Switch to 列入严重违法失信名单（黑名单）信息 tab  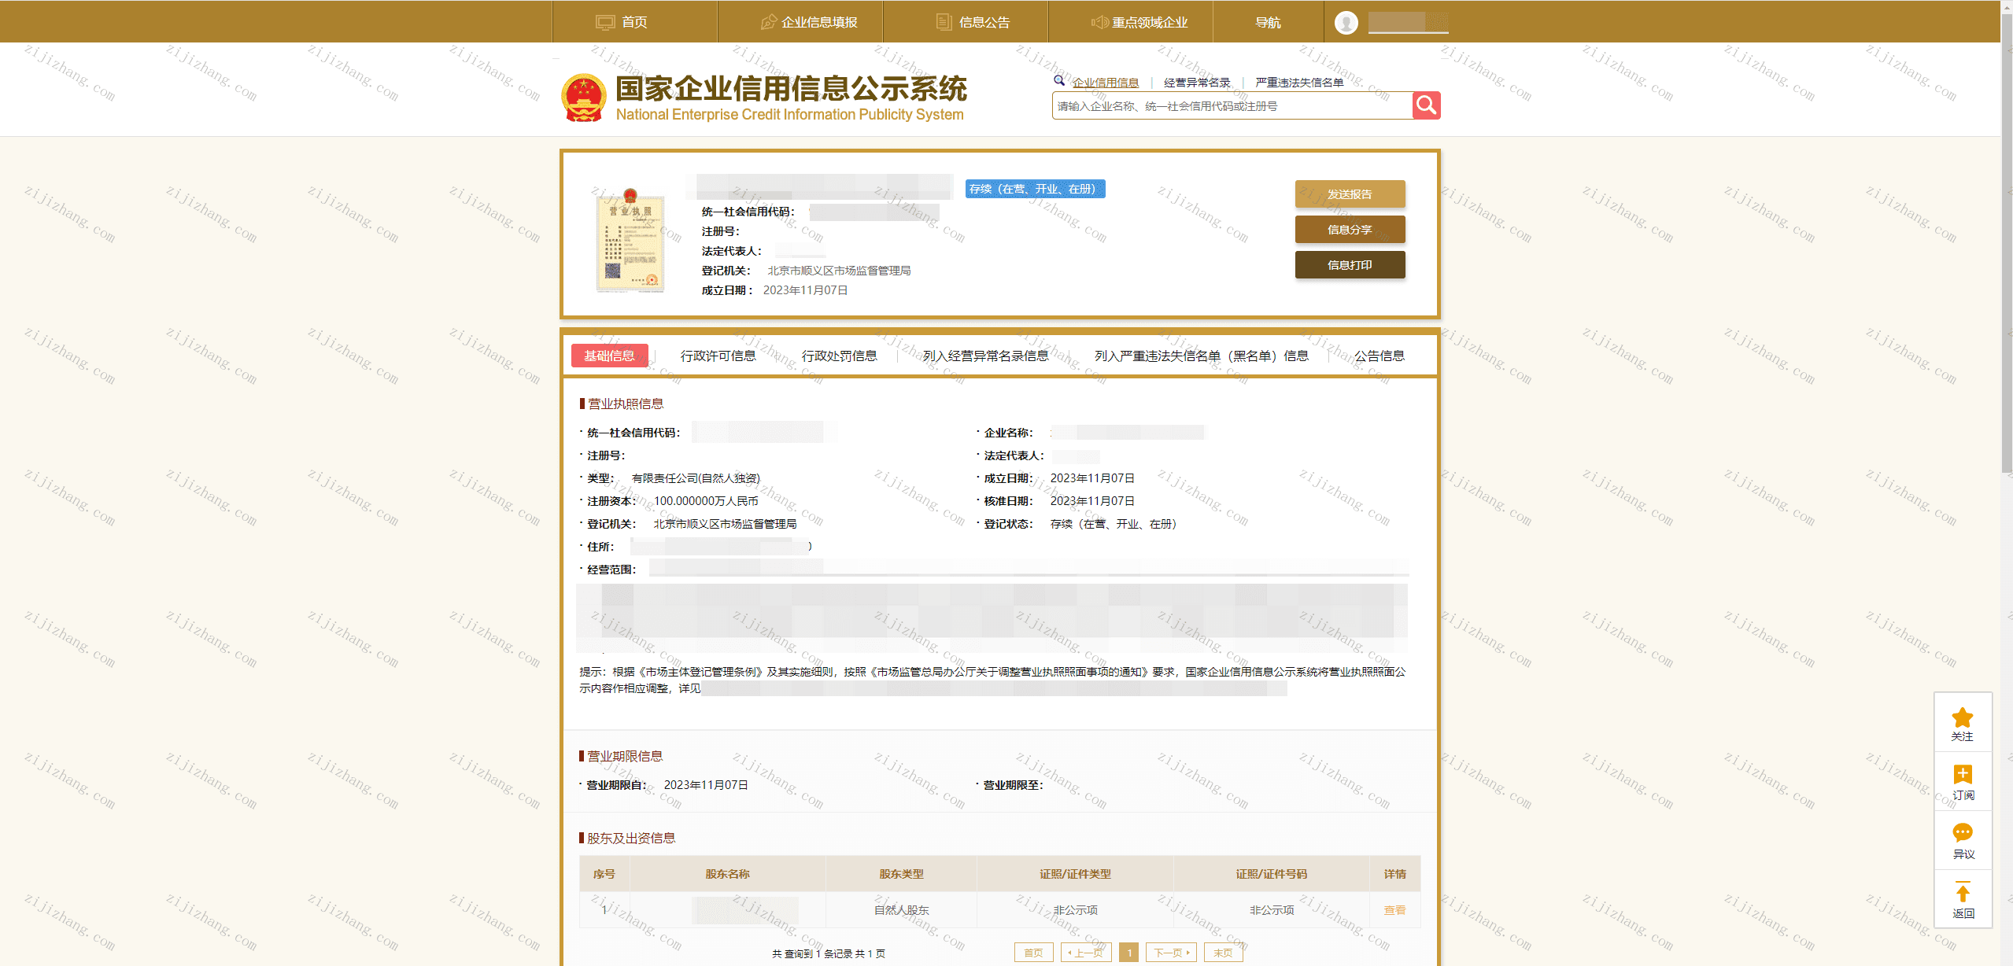coord(1201,356)
